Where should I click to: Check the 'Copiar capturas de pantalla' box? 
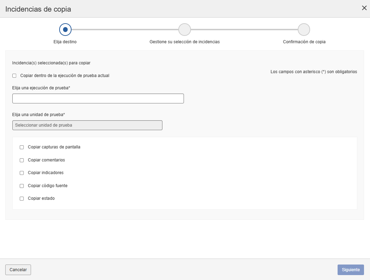click(22, 147)
